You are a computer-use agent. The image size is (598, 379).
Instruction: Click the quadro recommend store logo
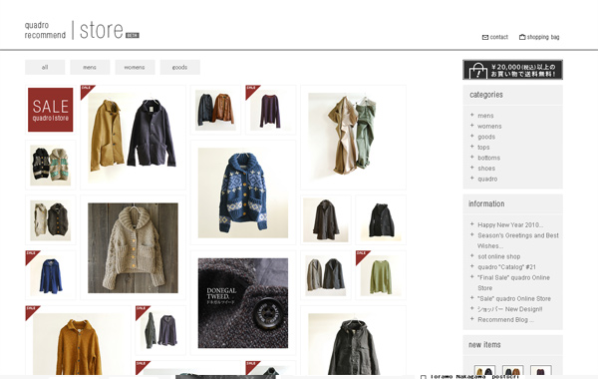coord(82,30)
